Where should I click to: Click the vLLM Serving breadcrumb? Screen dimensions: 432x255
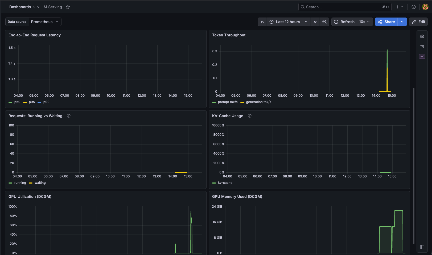[50, 7]
